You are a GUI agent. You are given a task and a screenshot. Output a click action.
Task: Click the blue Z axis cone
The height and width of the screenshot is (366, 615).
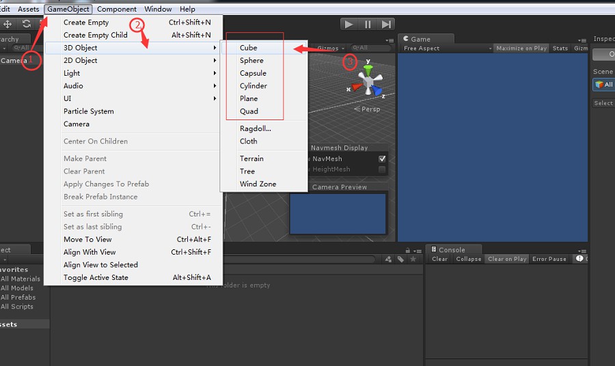click(377, 91)
